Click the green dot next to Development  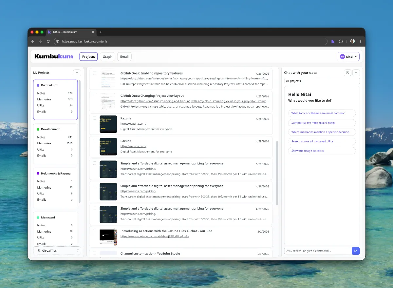click(x=38, y=129)
